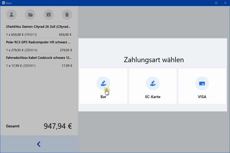Image resolution: width=230 pixels, height=153 pixels.
Task: Select the Fahrradschloss Kabel CodeLock item
Action: (38, 58)
